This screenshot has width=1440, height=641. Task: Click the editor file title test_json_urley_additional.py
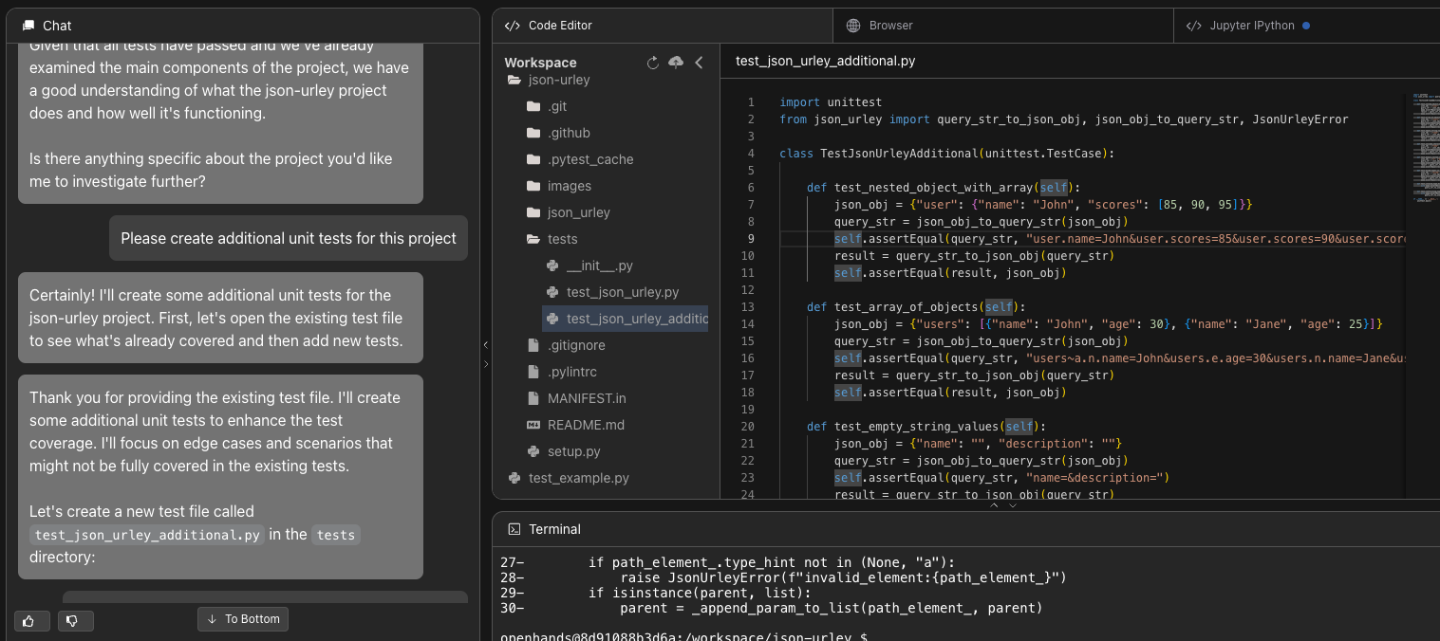tap(825, 61)
